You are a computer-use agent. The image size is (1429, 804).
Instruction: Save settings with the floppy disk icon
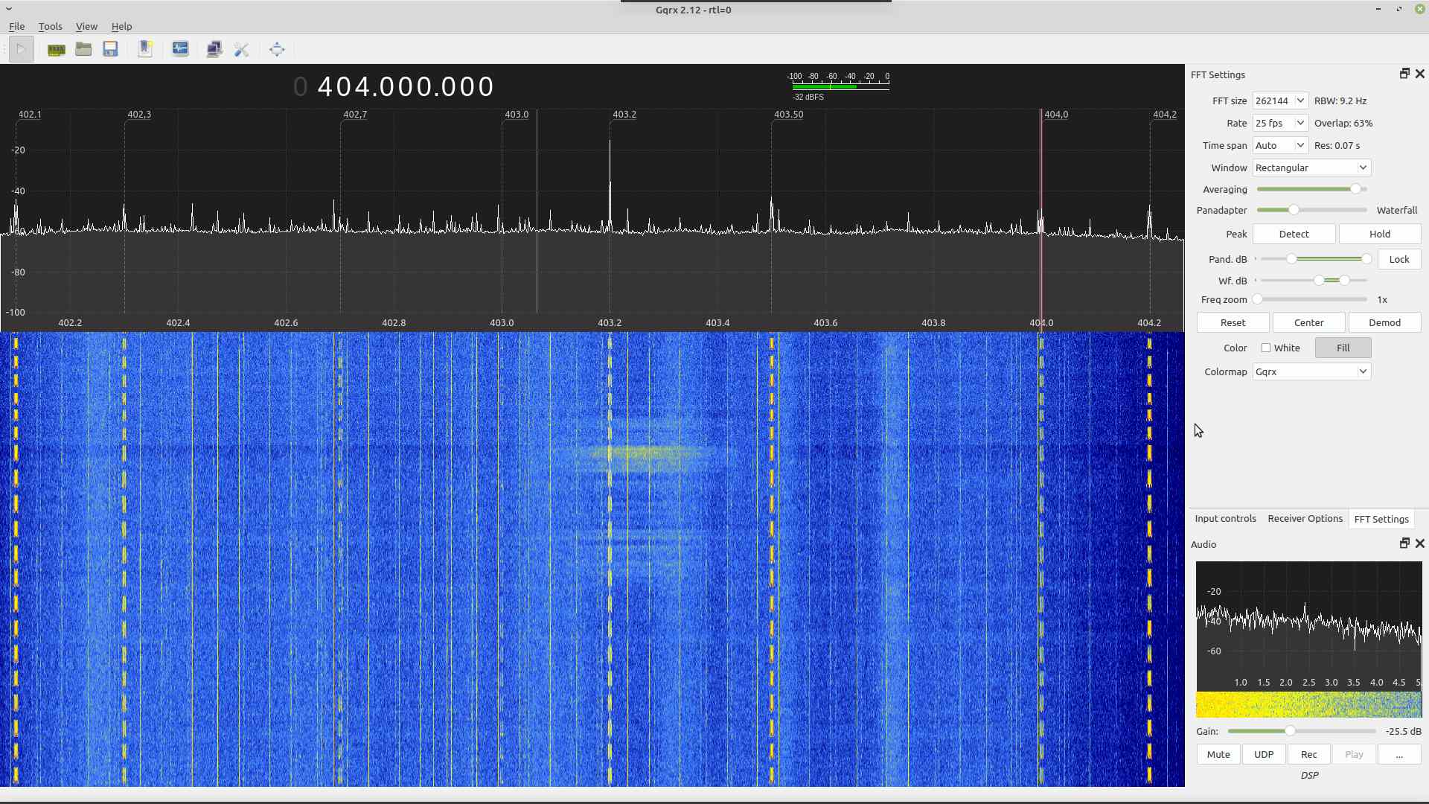coord(110,50)
